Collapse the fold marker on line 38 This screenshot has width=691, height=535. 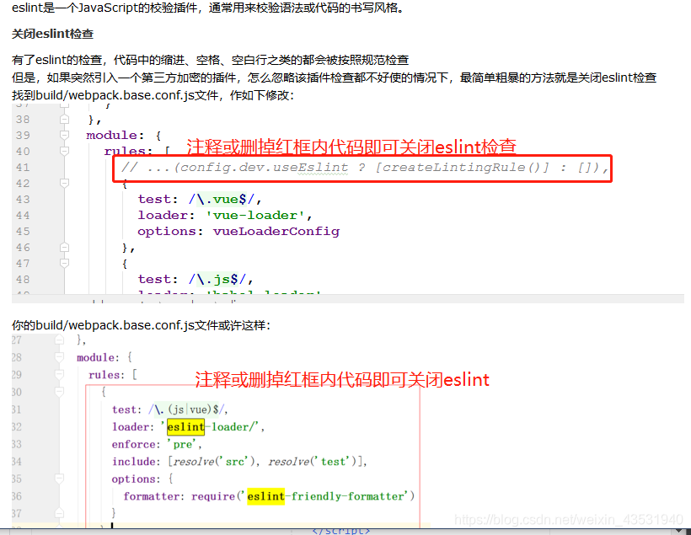(x=64, y=119)
